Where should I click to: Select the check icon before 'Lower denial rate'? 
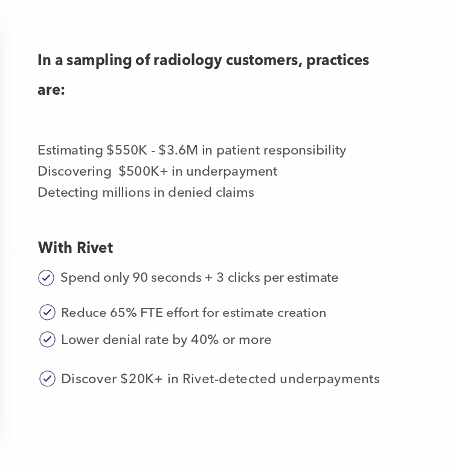[x=47, y=339]
